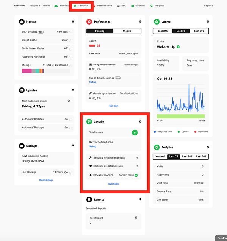Go to the Plugins & Themes tab
The image size is (227, 241).
[39, 6]
